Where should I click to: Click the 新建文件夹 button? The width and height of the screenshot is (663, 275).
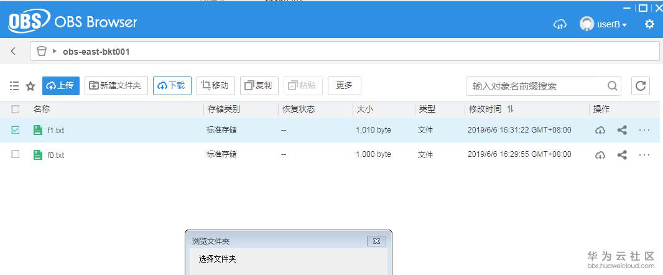(x=116, y=86)
